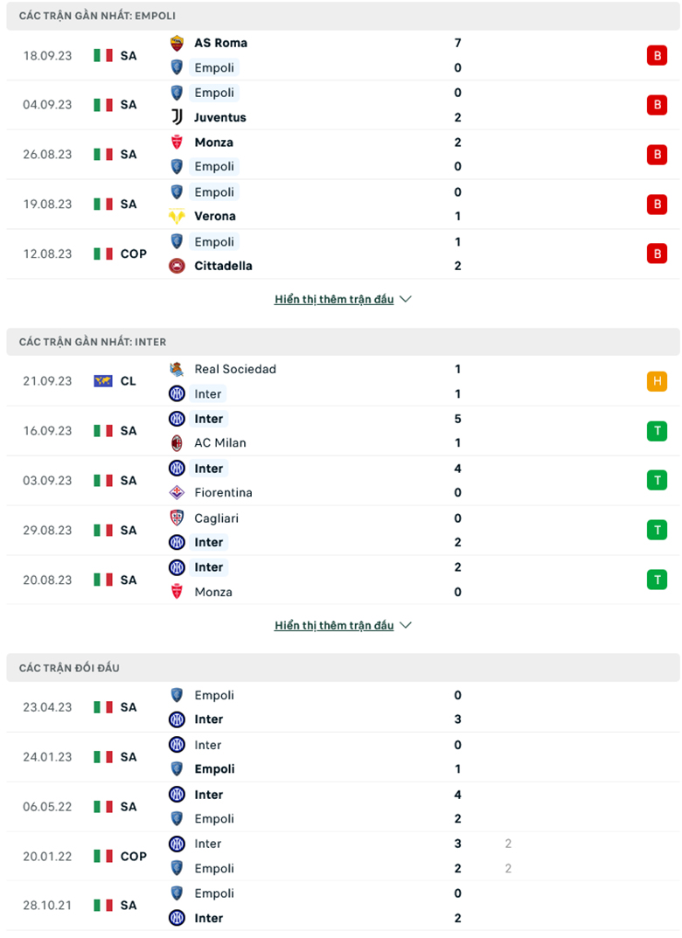Image resolution: width=682 pixels, height=938 pixels.
Task: Toggle the yellow H badge for Real Sociedad match
Action: 657,380
